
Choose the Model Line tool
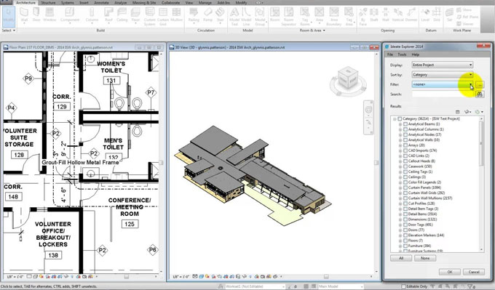[246, 17]
